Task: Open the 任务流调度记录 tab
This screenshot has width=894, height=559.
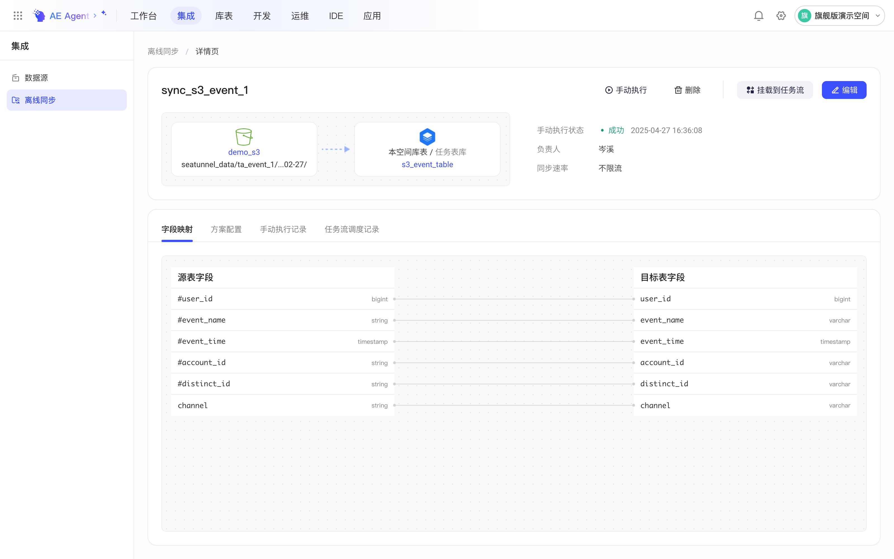Action: click(352, 229)
